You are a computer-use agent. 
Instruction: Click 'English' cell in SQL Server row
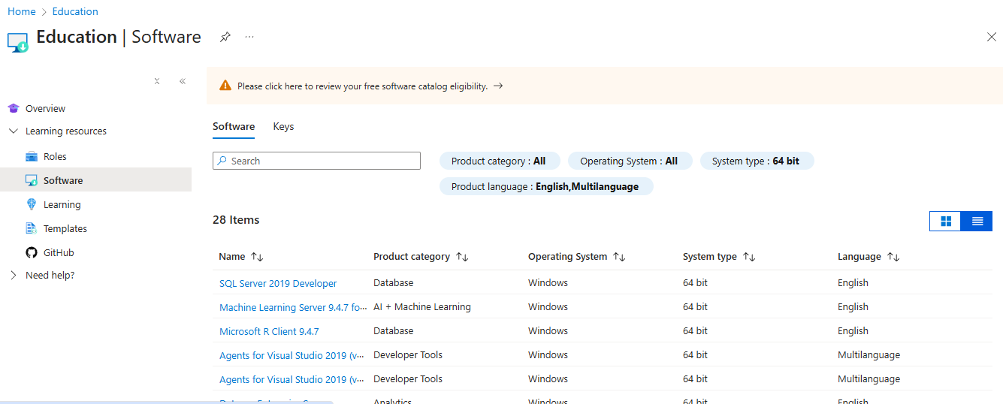point(853,282)
